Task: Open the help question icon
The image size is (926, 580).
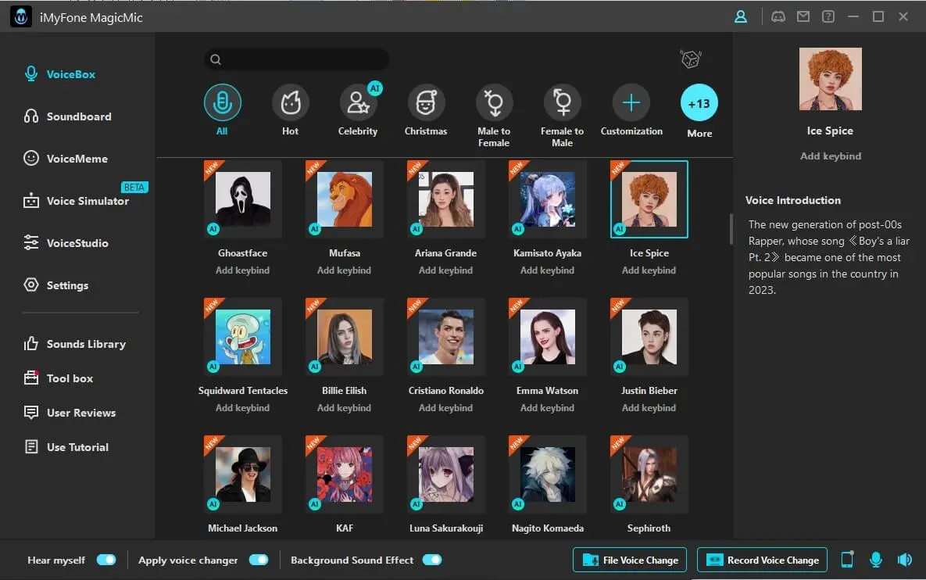Action: click(x=828, y=16)
